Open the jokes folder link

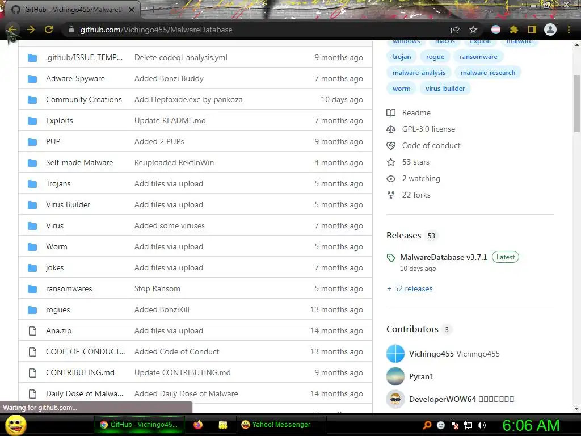pyautogui.click(x=55, y=268)
